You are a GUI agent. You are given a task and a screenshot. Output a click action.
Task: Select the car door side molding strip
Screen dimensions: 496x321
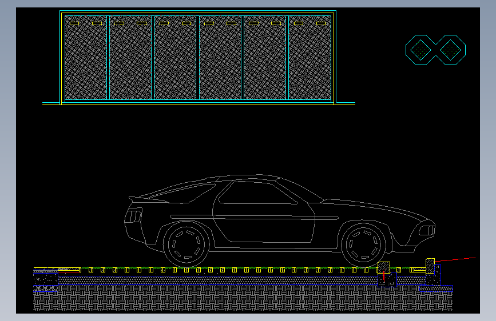[255, 217]
